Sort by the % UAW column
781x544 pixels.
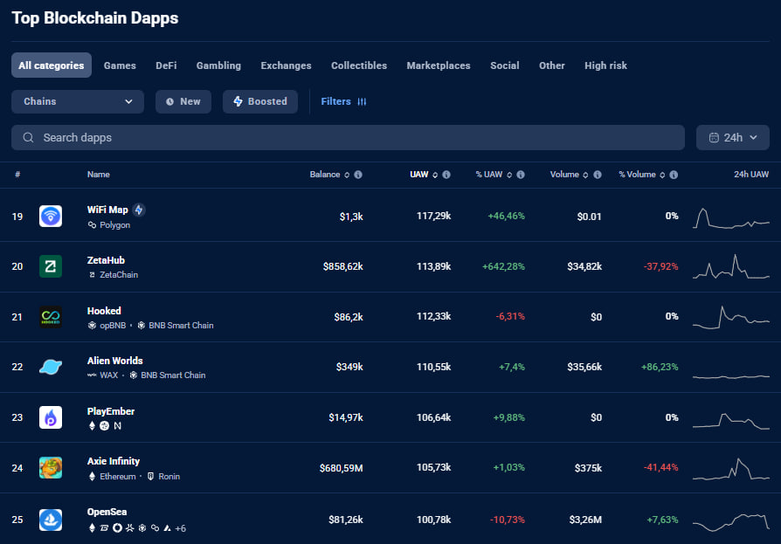tap(494, 175)
